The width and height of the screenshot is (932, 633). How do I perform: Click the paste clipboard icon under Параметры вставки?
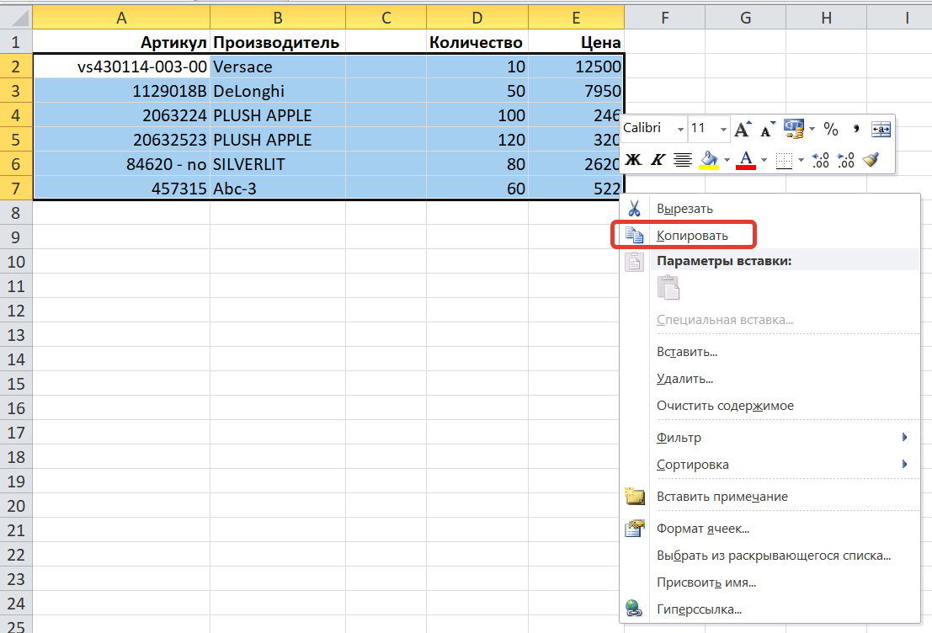(x=668, y=288)
